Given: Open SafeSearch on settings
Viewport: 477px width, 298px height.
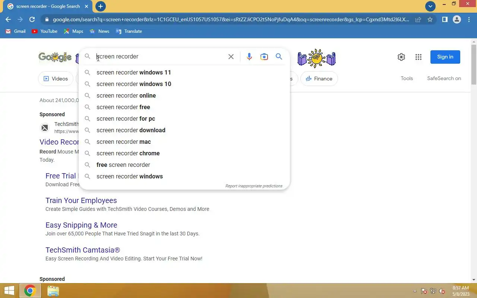Looking at the screenshot, I should click(x=444, y=78).
